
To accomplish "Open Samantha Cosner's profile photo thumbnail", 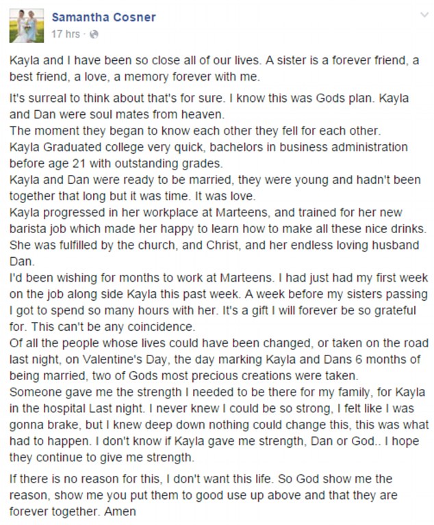I will (27, 26).
